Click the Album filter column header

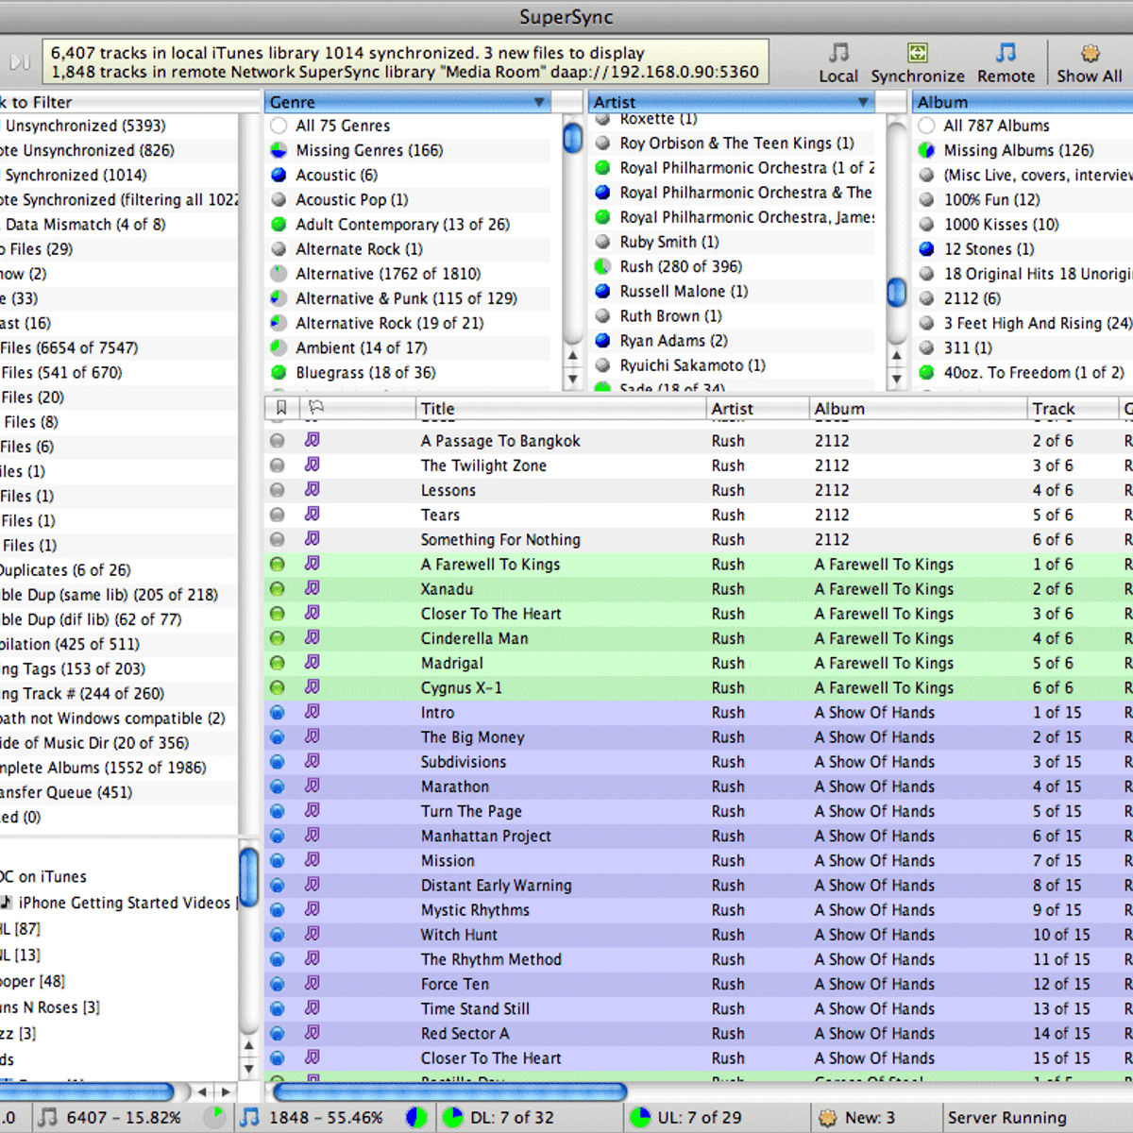point(1023,102)
